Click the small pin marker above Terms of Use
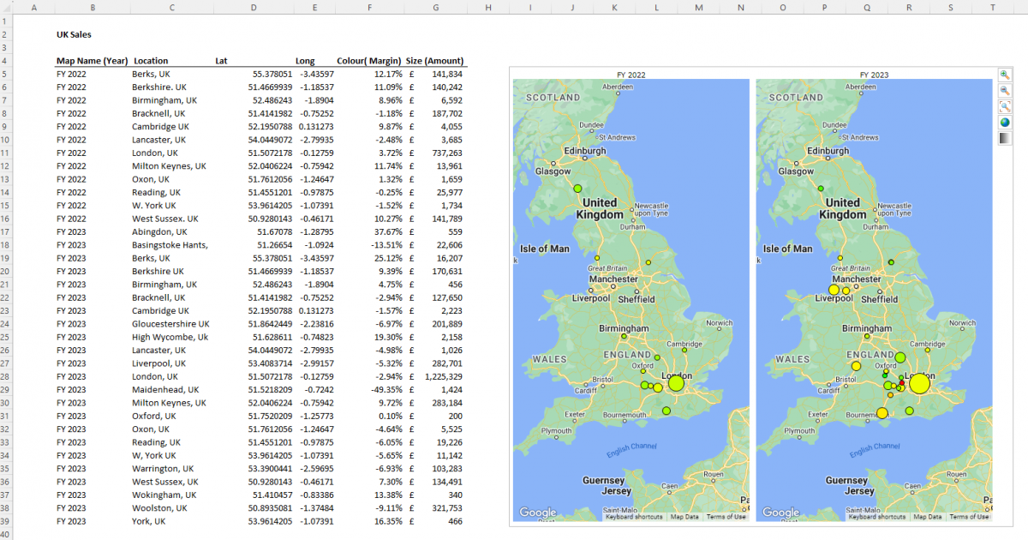The image size is (1028, 540). pos(988,509)
